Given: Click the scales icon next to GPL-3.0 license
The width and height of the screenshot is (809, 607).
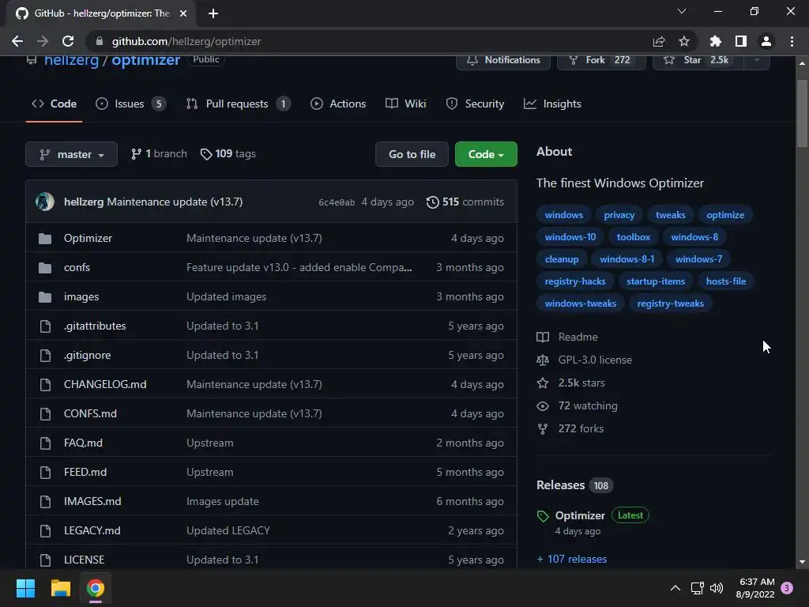Looking at the screenshot, I should point(543,360).
